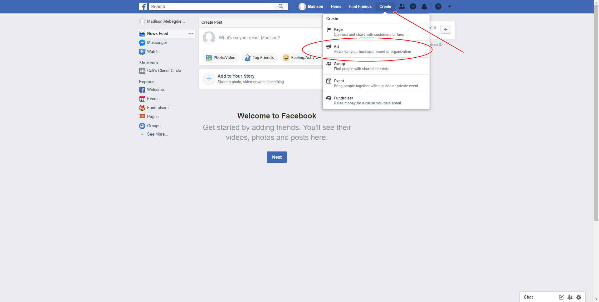Compose a new message in Chat

561,297
